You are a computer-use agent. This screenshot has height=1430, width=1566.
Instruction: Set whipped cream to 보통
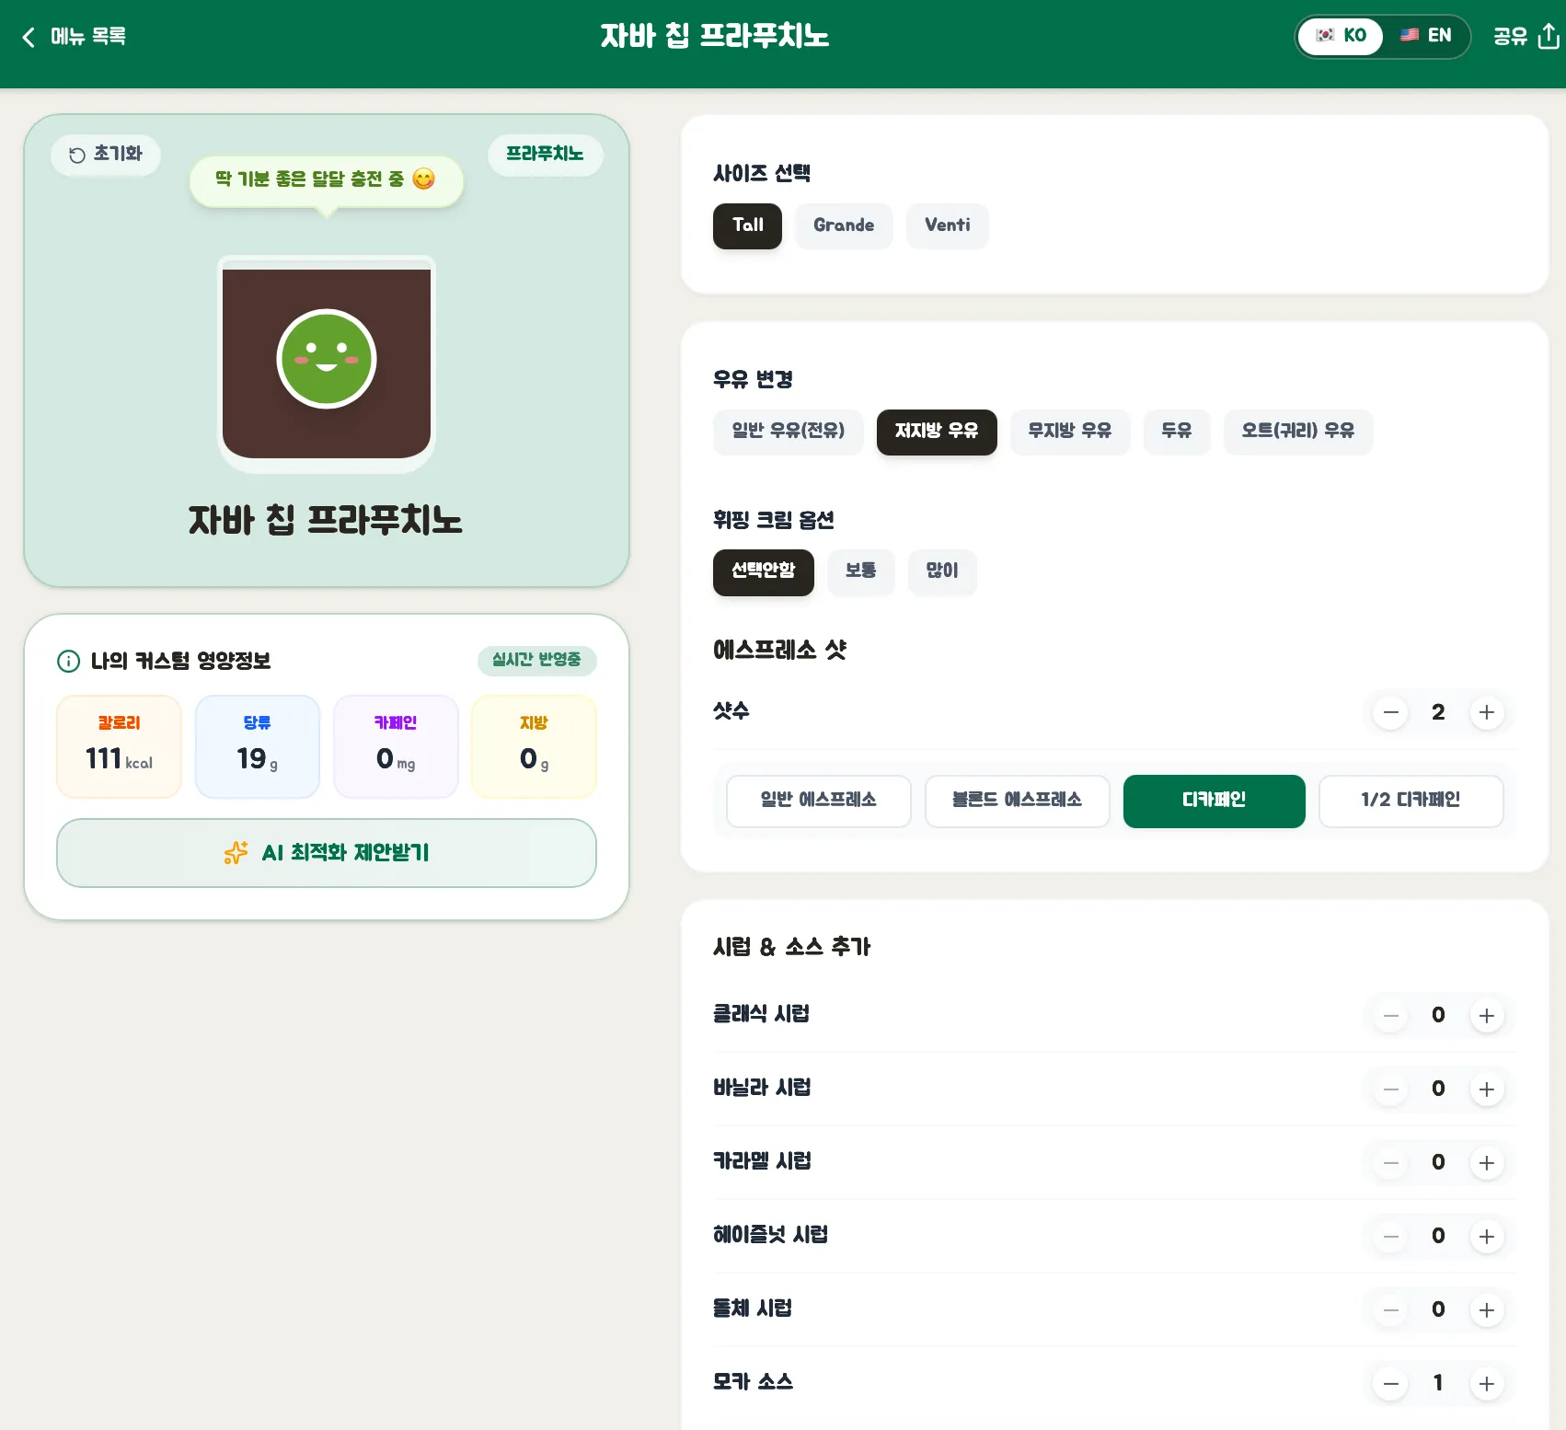point(861,571)
